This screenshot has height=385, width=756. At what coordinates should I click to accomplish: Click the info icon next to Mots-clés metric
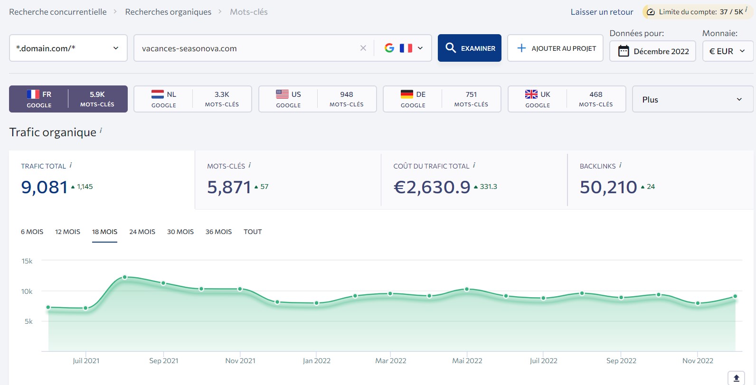pos(250,165)
